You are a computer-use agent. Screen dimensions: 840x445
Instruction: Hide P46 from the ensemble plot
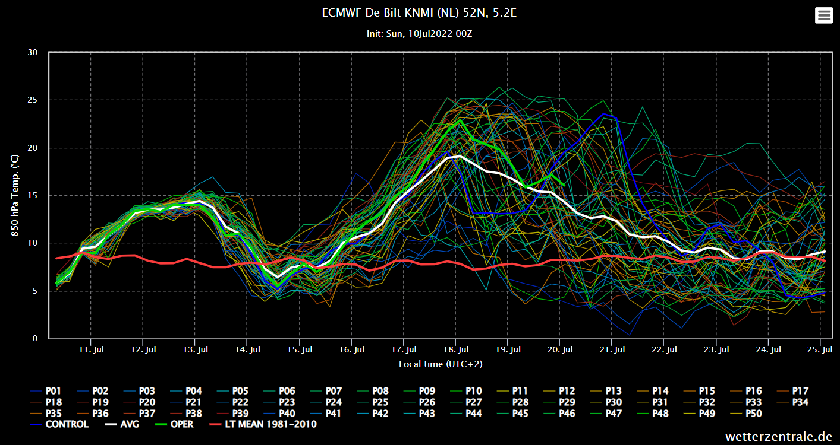(559, 414)
